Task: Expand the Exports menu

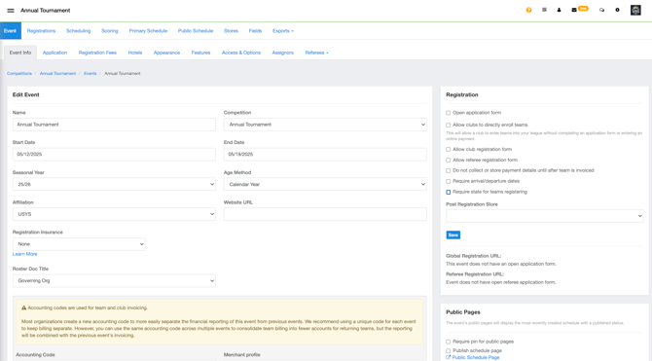Action: (x=283, y=31)
